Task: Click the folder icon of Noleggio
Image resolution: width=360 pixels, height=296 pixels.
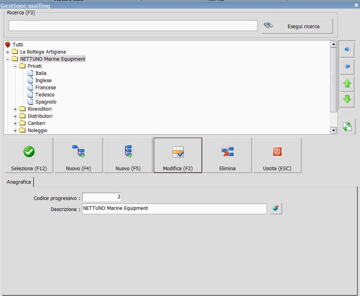Action: (x=23, y=130)
